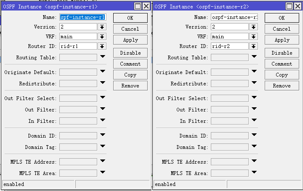Expand Domain ID field in ospf-instance-r2
Image resolution: width=303 pixels, height=191 pixels.
[254, 135]
